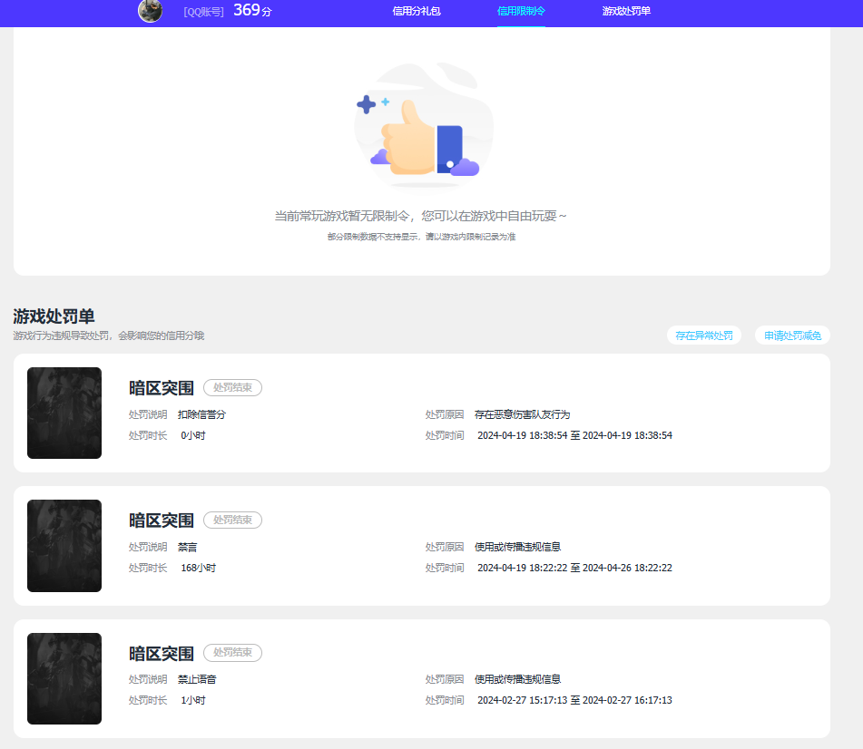Click the 存在异常处罚 button
This screenshot has width=863, height=749.
coord(704,336)
